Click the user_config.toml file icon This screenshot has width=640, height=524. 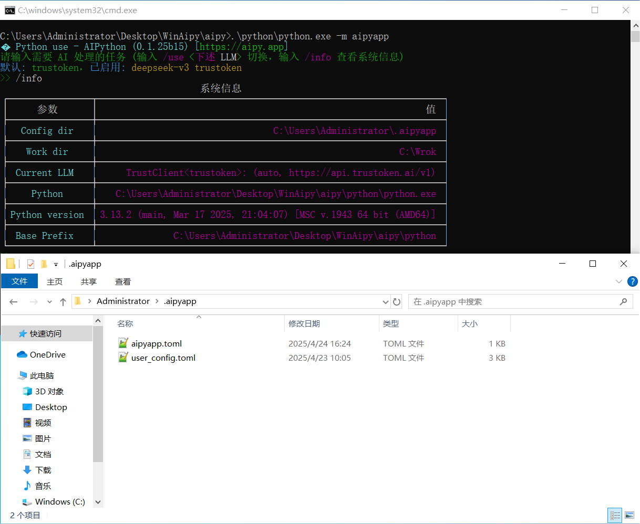click(x=123, y=358)
